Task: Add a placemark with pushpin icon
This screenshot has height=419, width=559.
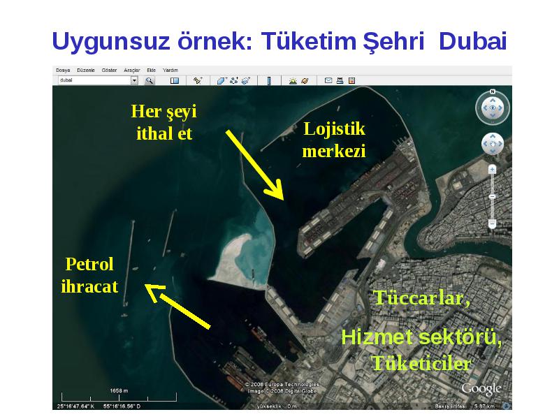Action: pyautogui.click(x=198, y=80)
